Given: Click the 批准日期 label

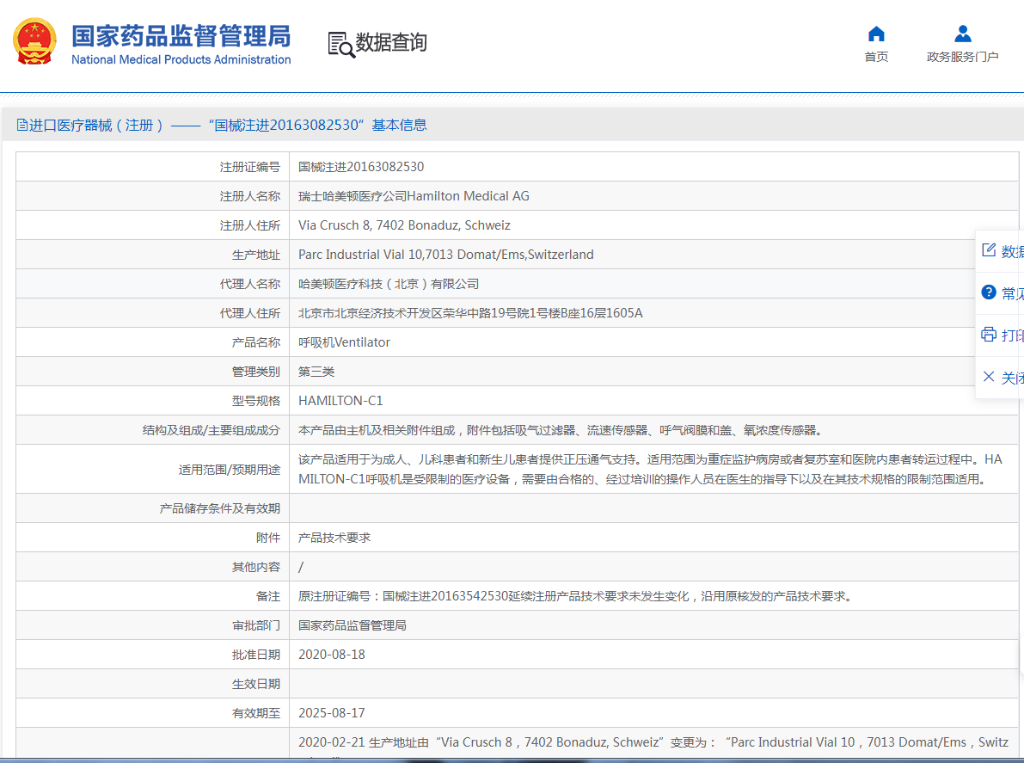Looking at the screenshot, I should pyautogui.click(x=256, y=655).
